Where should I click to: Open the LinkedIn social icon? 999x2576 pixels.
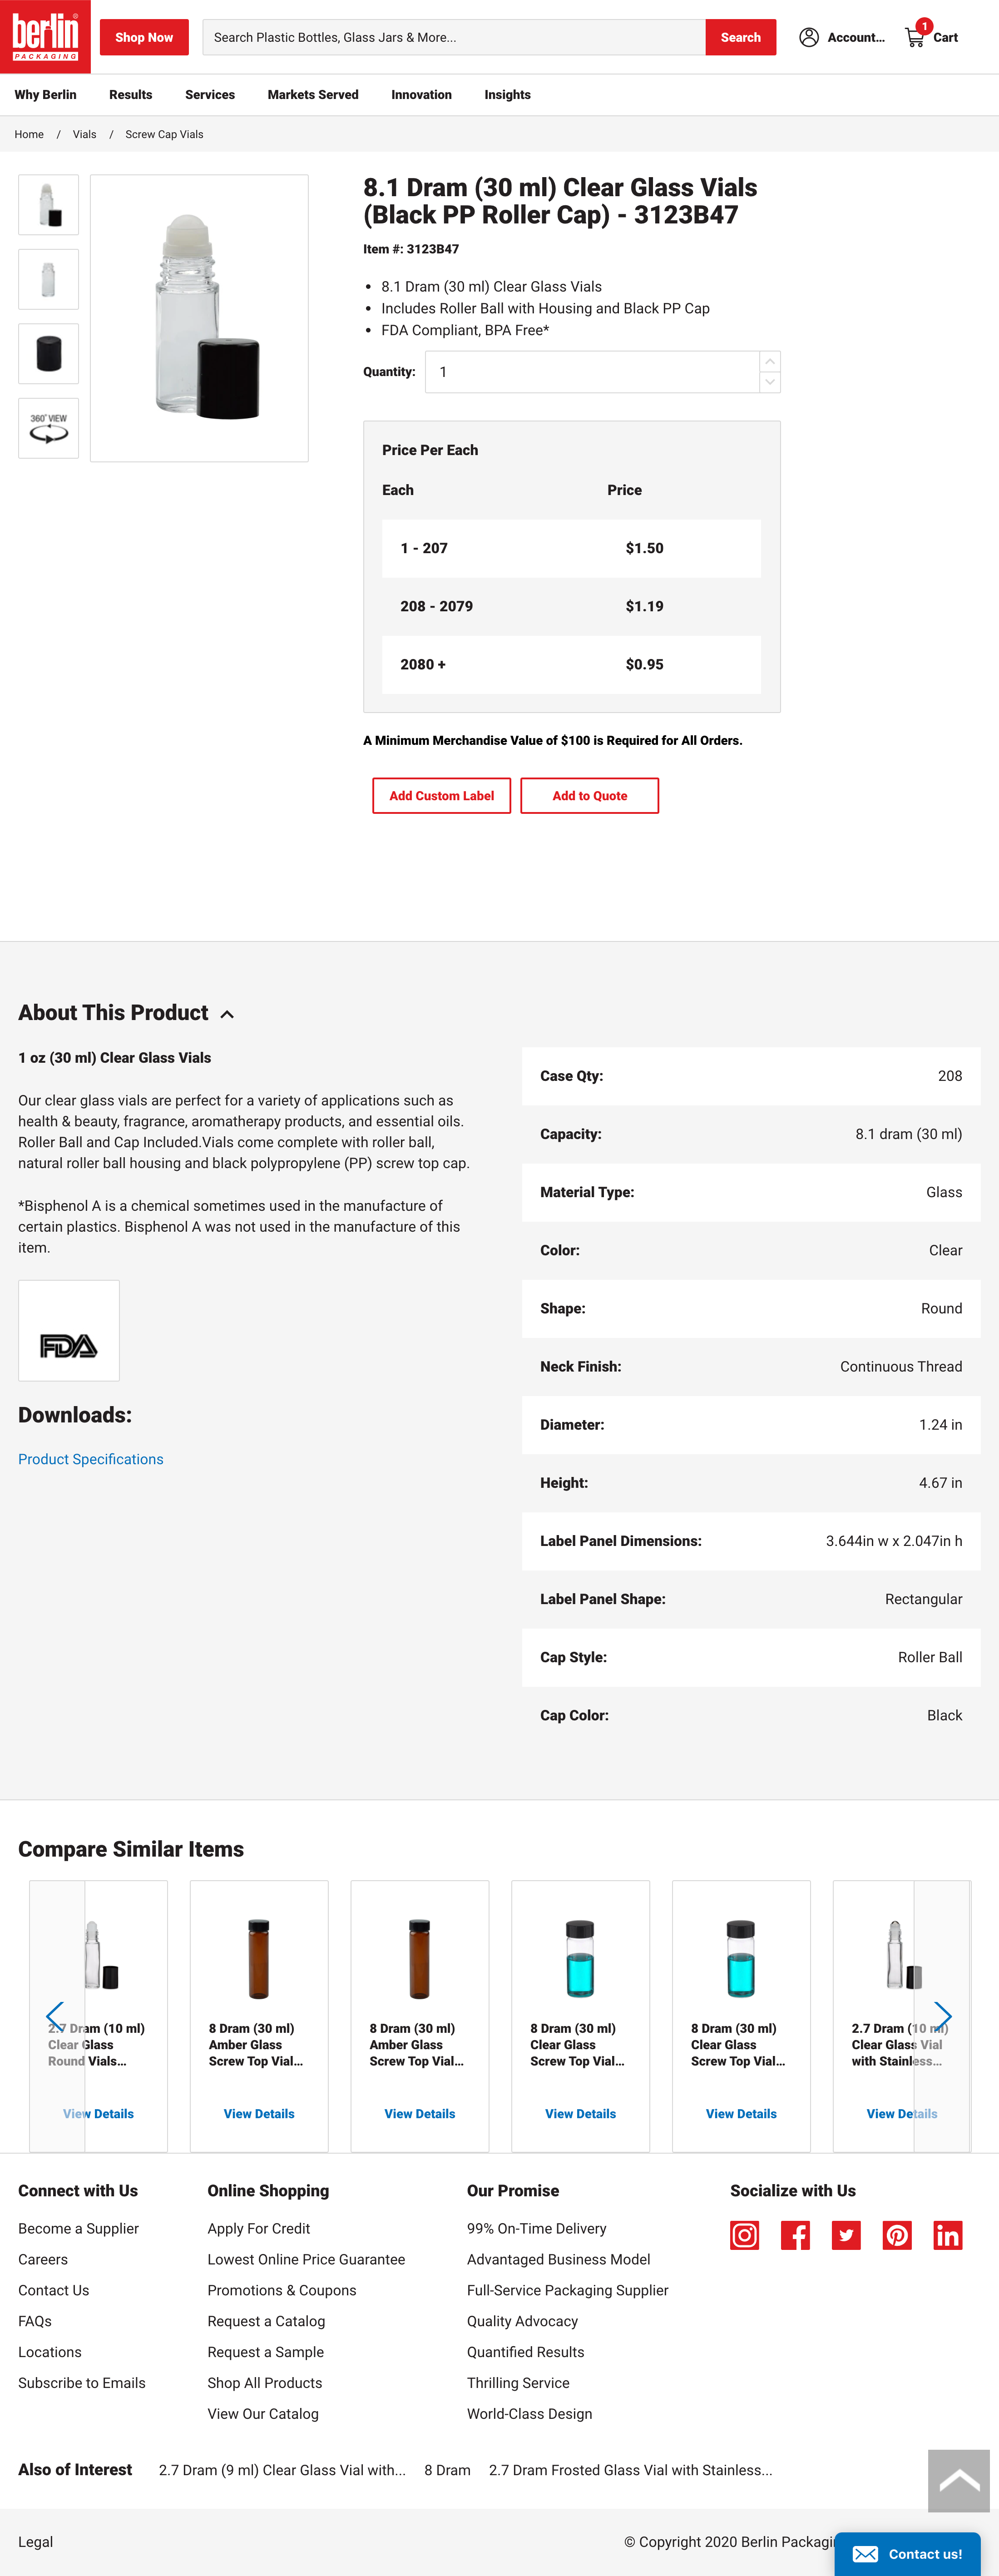point(948,2235)
